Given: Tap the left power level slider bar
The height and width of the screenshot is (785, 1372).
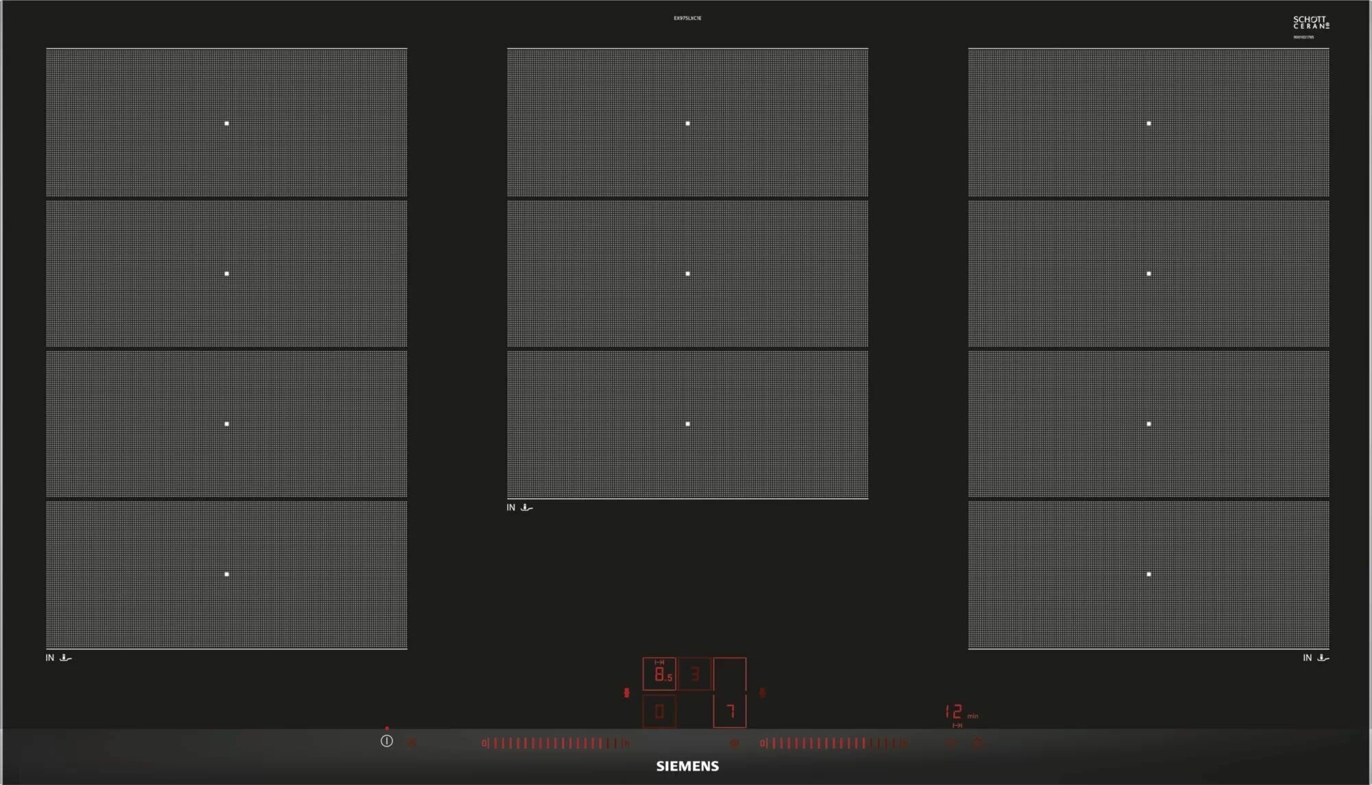Looking at the screenshot, I should [555, 742].
